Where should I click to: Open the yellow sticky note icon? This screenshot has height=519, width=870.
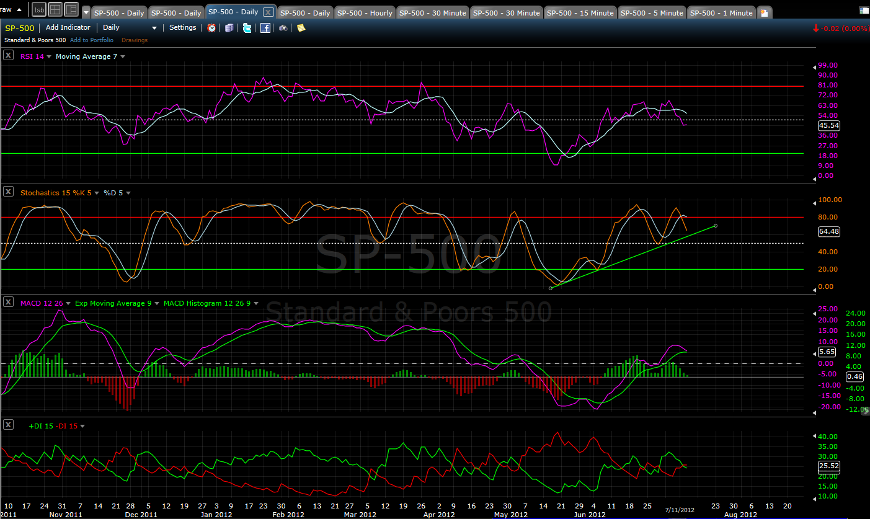click(x=301, y=28)
